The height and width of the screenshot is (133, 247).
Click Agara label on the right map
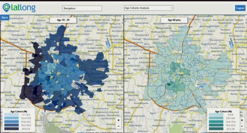coord(153,113)
